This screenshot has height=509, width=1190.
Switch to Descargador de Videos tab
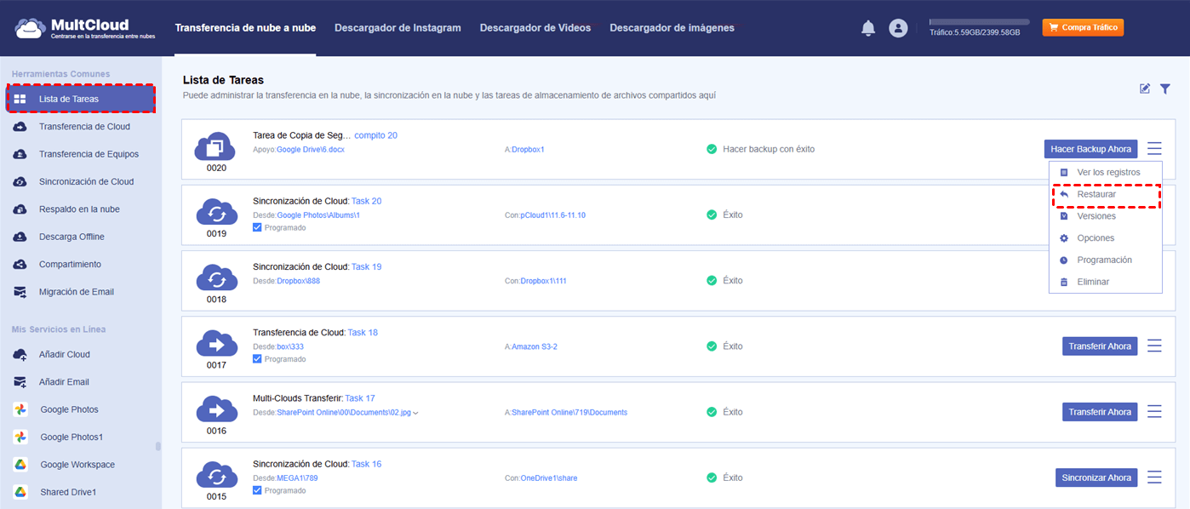(535, 28)
